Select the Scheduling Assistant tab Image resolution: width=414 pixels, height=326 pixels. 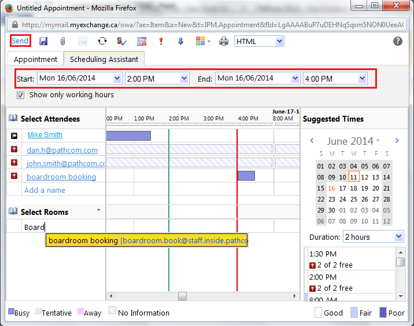tap(104, 59)
